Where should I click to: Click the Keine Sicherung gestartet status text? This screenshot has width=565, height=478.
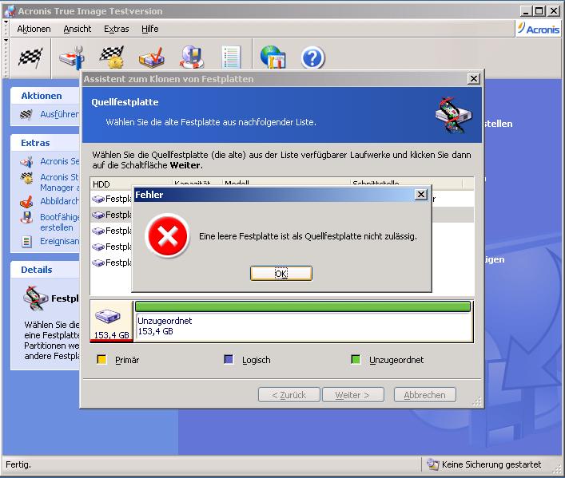[x=491, y=464]
